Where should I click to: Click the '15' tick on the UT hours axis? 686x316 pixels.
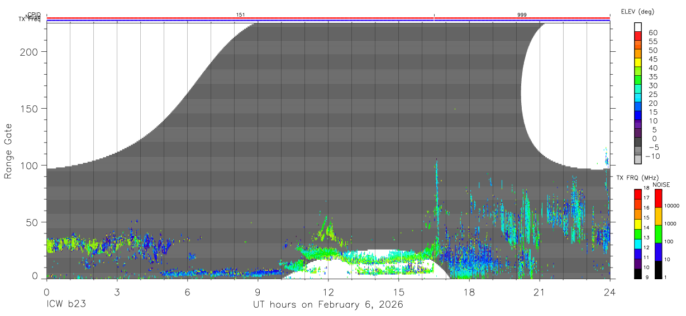click(399, 291)
